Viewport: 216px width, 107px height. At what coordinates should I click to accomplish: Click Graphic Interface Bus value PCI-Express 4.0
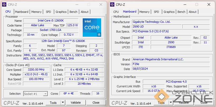(176, 82)
